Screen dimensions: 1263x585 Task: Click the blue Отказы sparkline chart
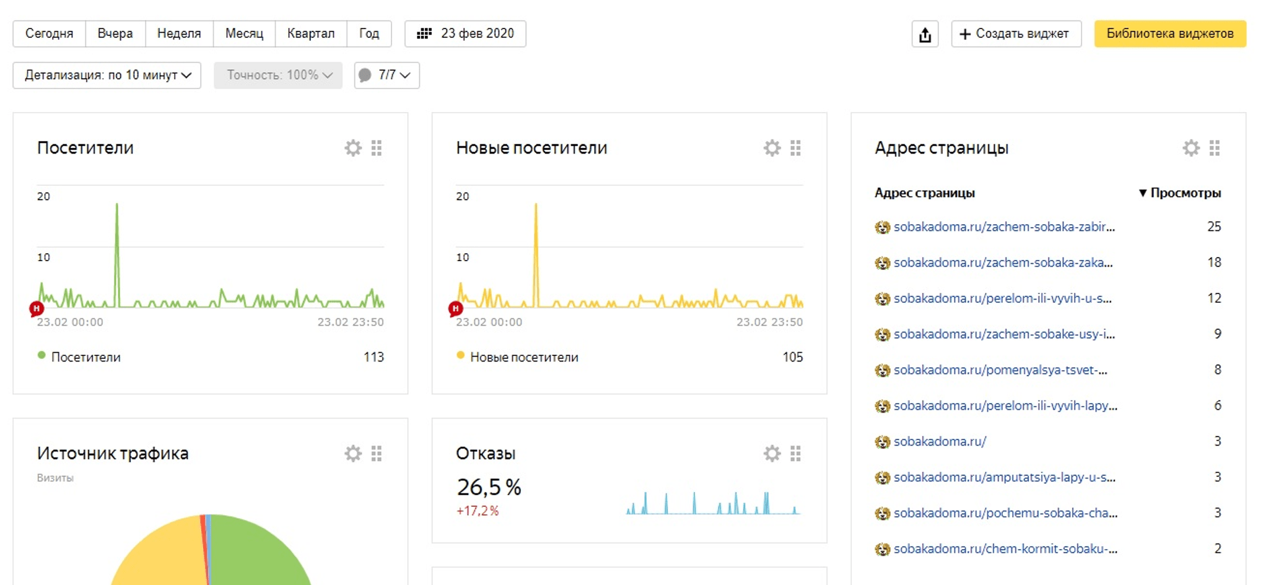point(714,503)
